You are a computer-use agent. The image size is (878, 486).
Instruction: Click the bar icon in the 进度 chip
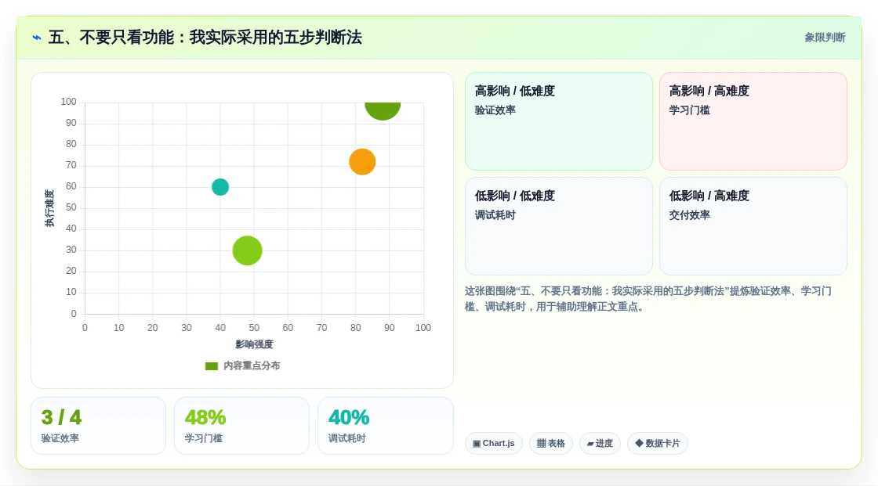pyautogui.click(x=590, y=444)
